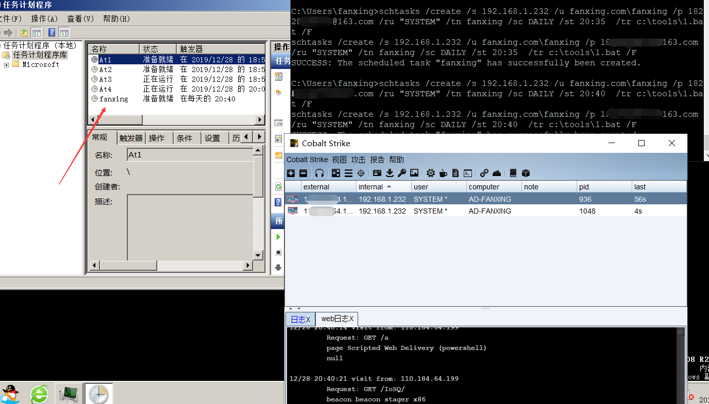Click the cloud Manage Web Server icon

pyautogui.click(x=497, y=173)
